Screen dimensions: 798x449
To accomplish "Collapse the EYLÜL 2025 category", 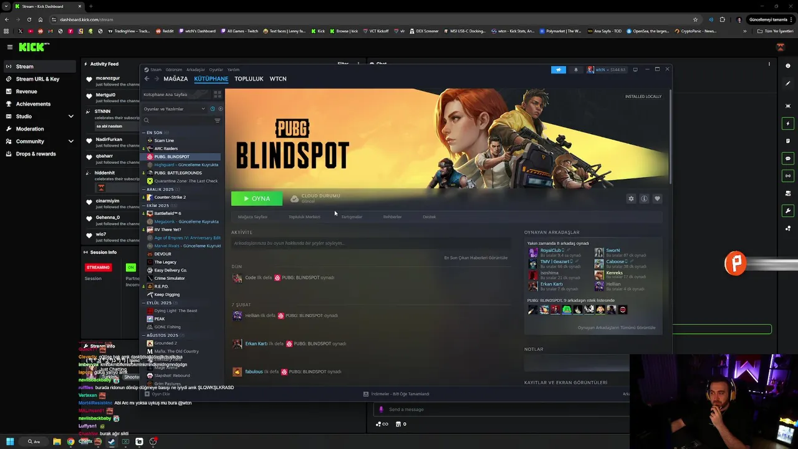I will click(143, 303).
